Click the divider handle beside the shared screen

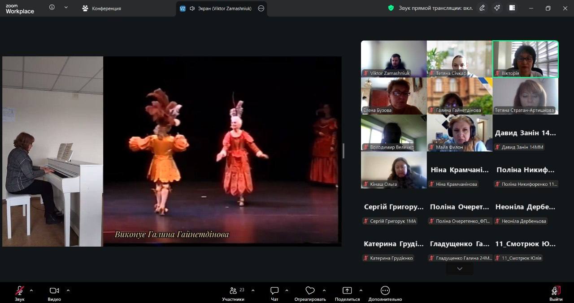tap(344, 151)
